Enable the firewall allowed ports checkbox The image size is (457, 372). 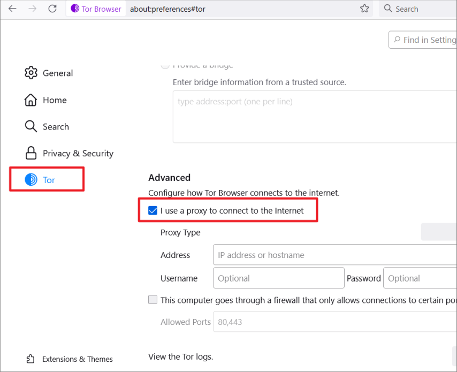pos(153,300)
